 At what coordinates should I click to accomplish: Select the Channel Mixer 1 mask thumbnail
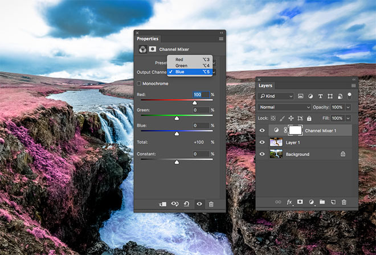[x=295, y=130]
